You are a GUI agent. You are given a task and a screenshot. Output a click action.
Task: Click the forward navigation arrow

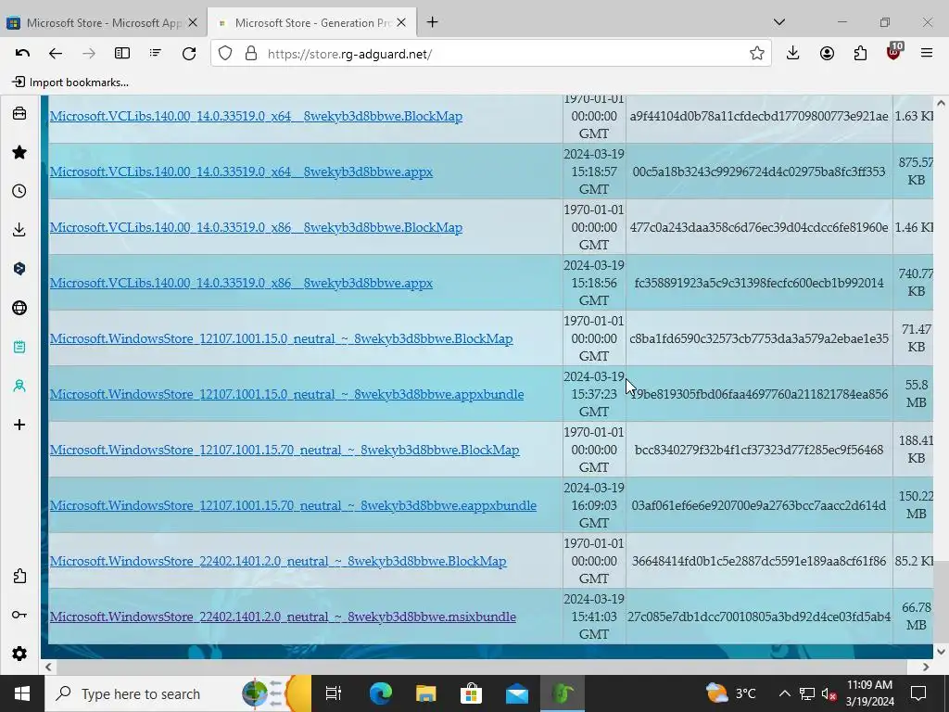pos(88,53)
